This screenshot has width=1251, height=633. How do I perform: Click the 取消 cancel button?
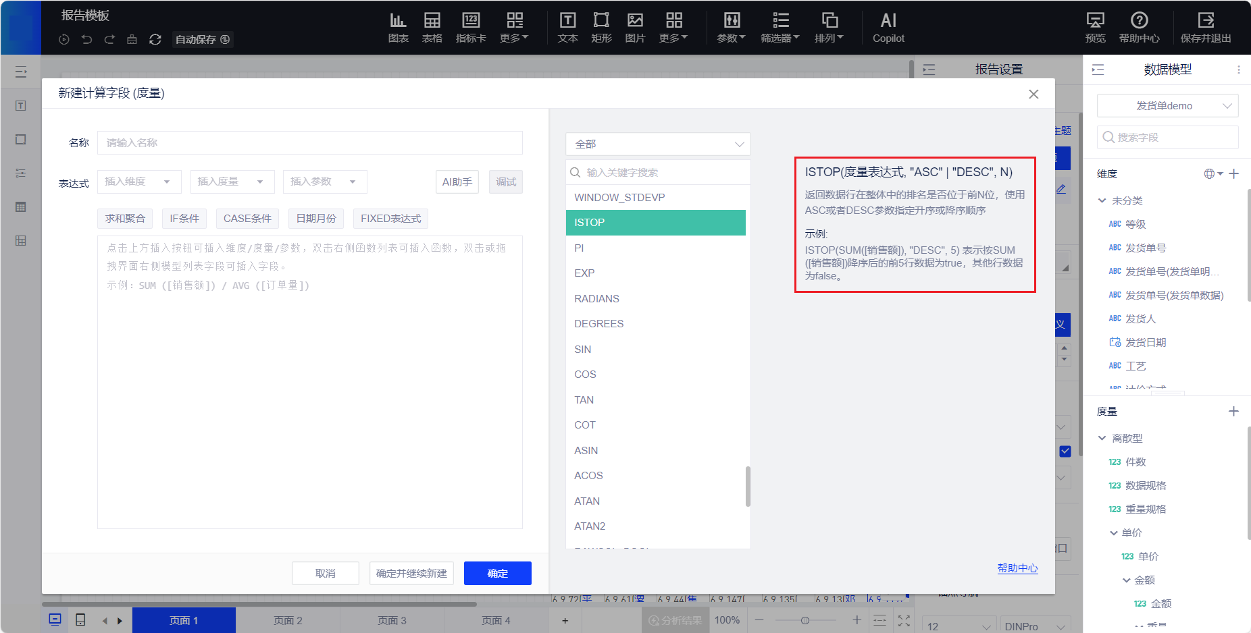[x=325, y=573]
